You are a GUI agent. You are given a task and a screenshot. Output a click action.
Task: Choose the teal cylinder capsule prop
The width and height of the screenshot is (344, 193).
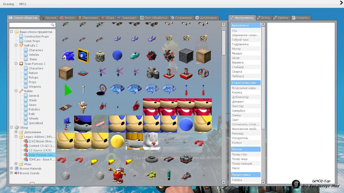169,176
